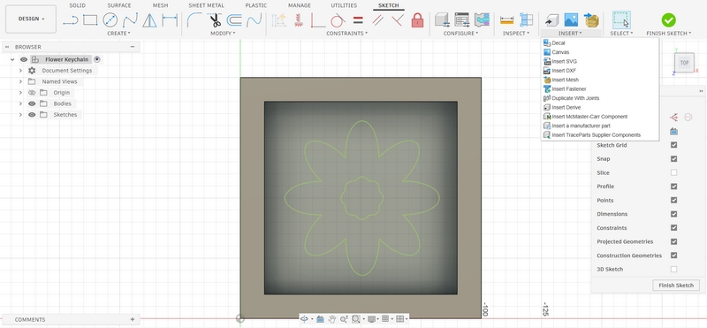Click the Orbit navigation icon
Image resolution: width=707 pixels, height=328 pixels.
tap(304, 319)
